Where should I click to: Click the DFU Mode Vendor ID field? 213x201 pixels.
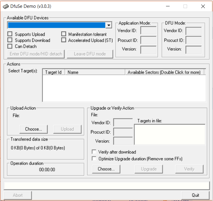pos(194,31)
